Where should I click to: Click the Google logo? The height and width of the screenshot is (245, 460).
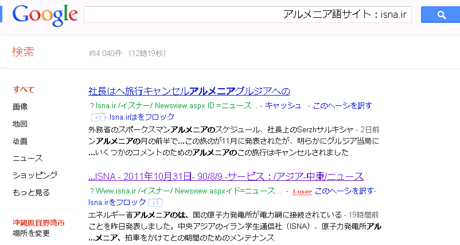[45, 15]
